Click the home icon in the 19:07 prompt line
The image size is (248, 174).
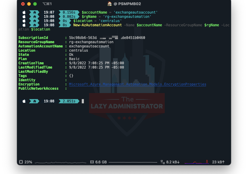pos(35,12)
